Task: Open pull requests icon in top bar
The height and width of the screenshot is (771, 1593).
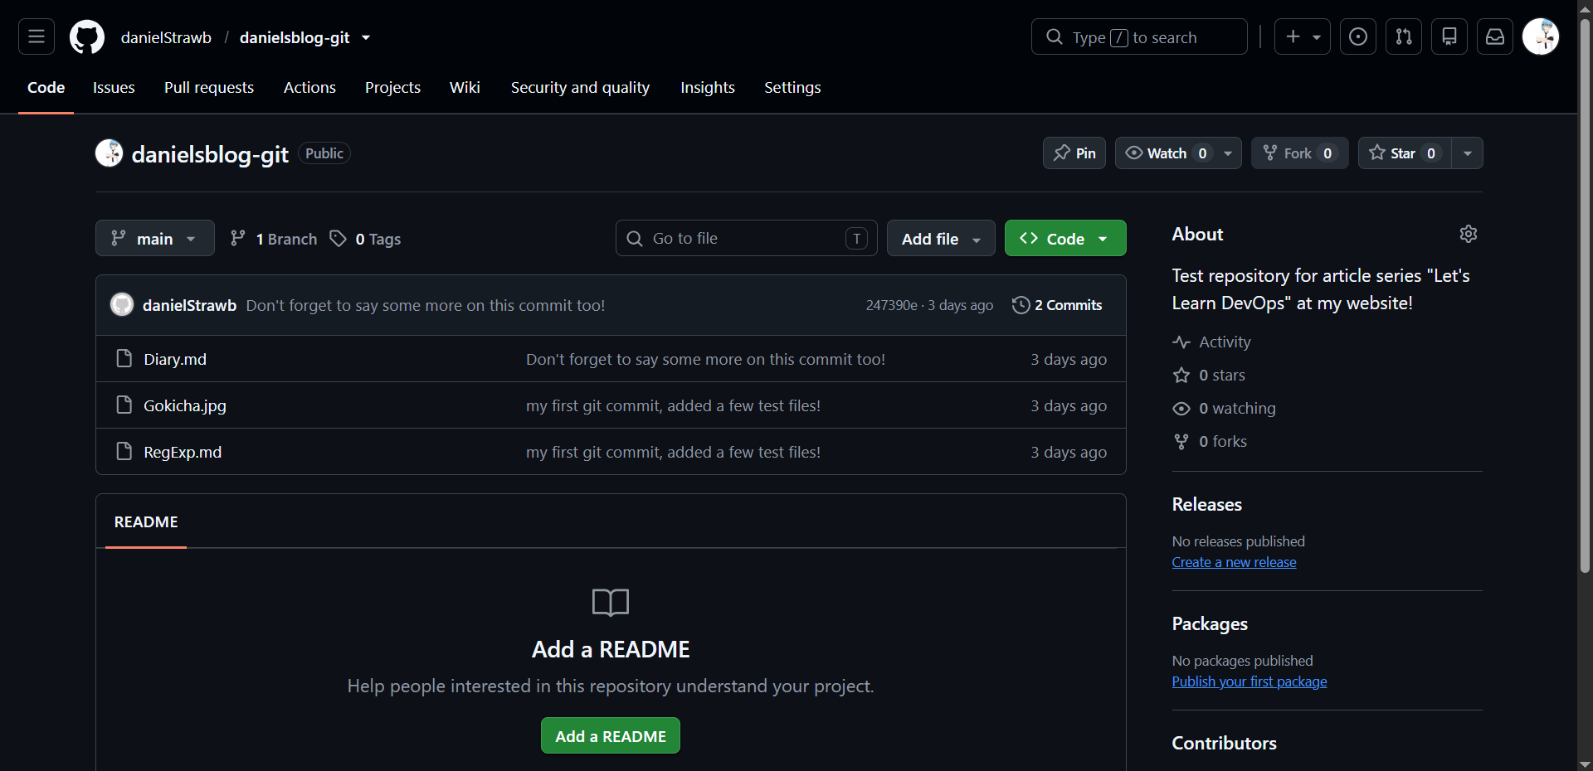Action: click(x=1404, y=36)
